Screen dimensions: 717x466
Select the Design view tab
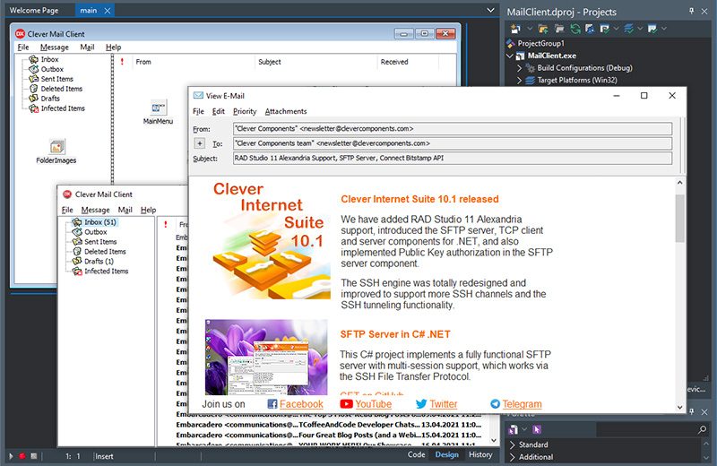tap(446, 454)
